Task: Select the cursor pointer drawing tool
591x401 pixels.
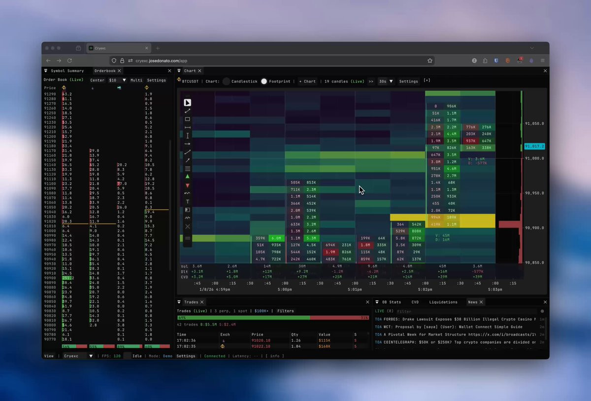Action: 188,103
